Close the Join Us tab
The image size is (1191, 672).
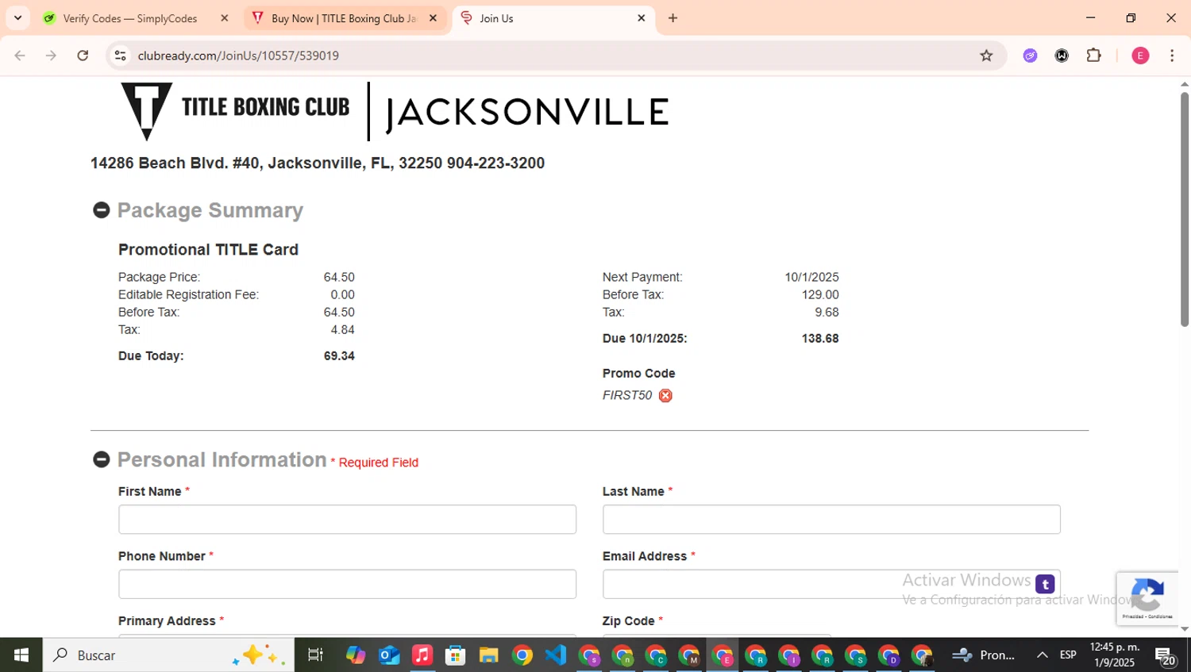tap(642, 18)
